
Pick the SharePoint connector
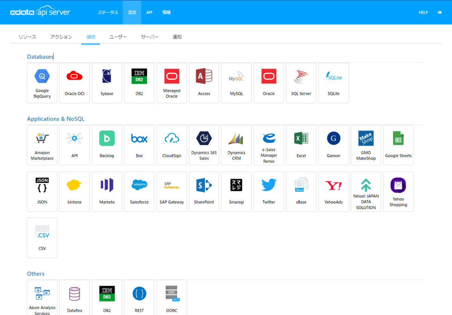click(204, 192)
